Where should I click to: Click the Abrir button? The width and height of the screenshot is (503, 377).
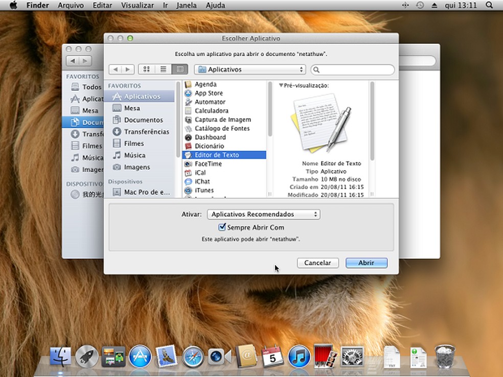(366, 263)
